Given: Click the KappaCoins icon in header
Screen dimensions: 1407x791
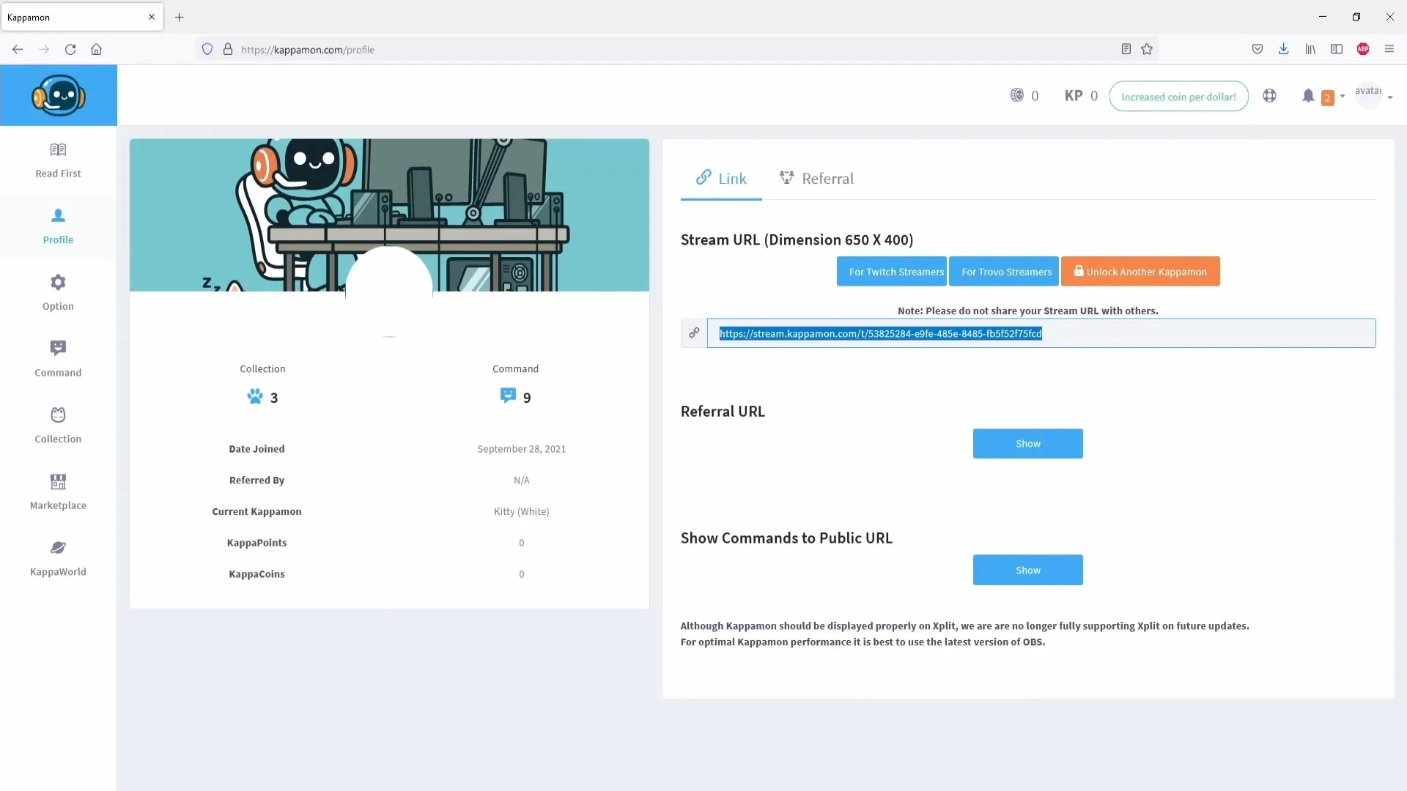Looking at the screenshot, I should 1017,95.
